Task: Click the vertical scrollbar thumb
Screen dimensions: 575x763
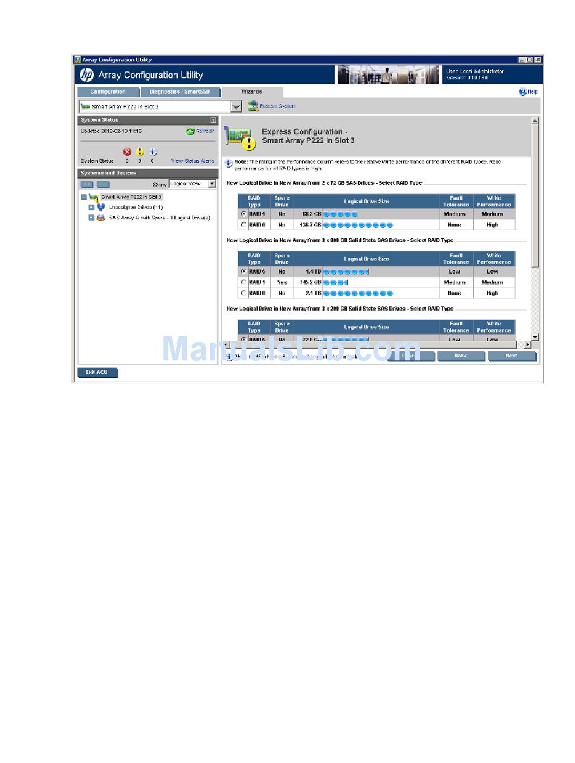Action: [534, 196]
